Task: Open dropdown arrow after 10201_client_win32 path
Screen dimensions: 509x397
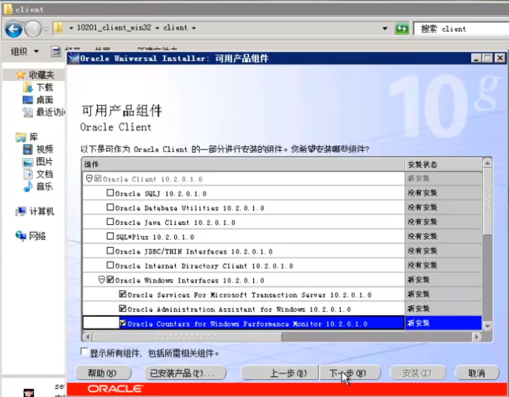Action: point(157,28)
